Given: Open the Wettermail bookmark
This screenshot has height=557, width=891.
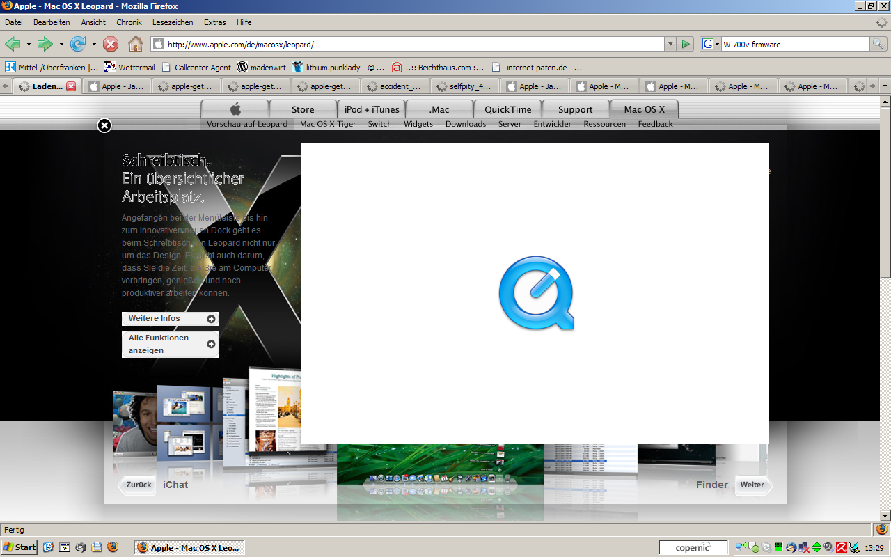Looking at the screenshot, I should click(129, 68).
